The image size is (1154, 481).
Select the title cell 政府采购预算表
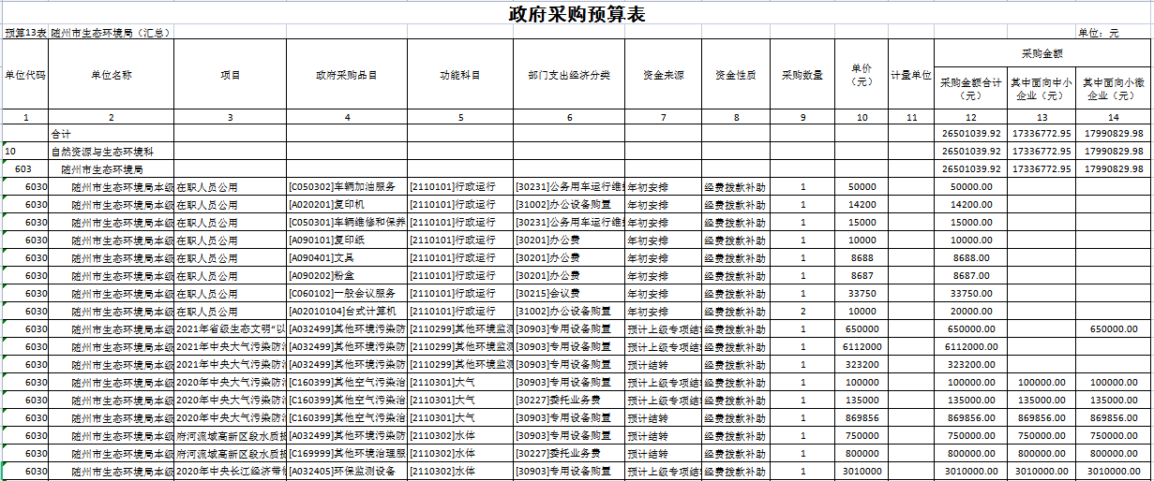[x=577, y=13]
